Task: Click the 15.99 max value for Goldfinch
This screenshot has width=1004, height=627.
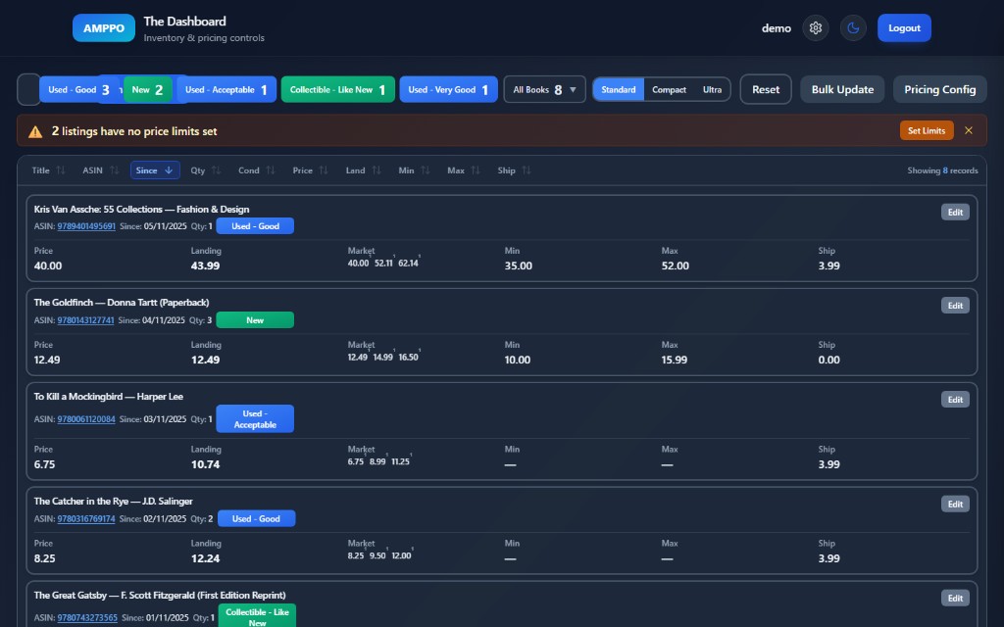Action: tap(675, 360)
